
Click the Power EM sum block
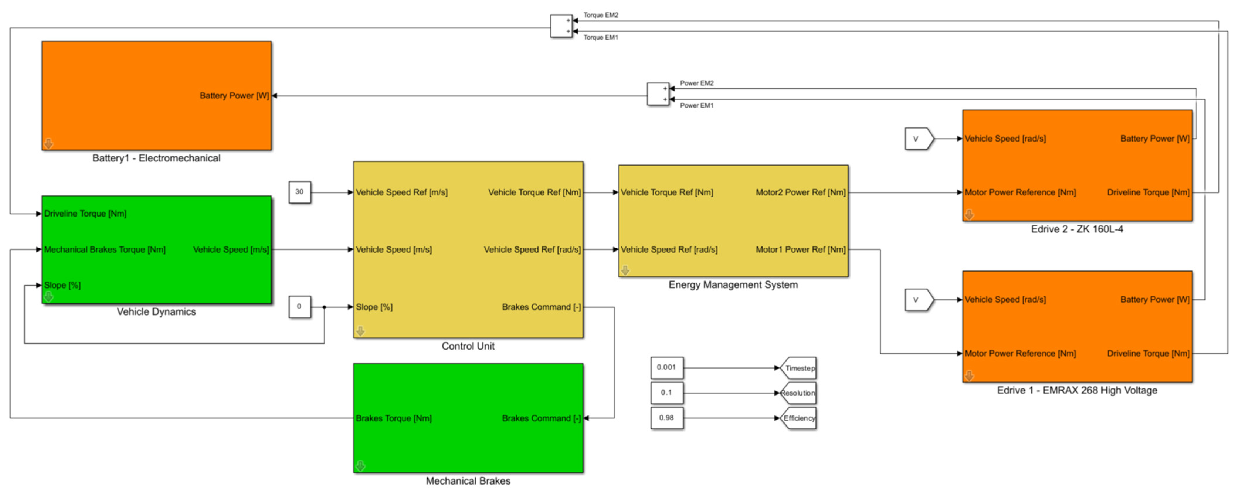tap(658, 94)
